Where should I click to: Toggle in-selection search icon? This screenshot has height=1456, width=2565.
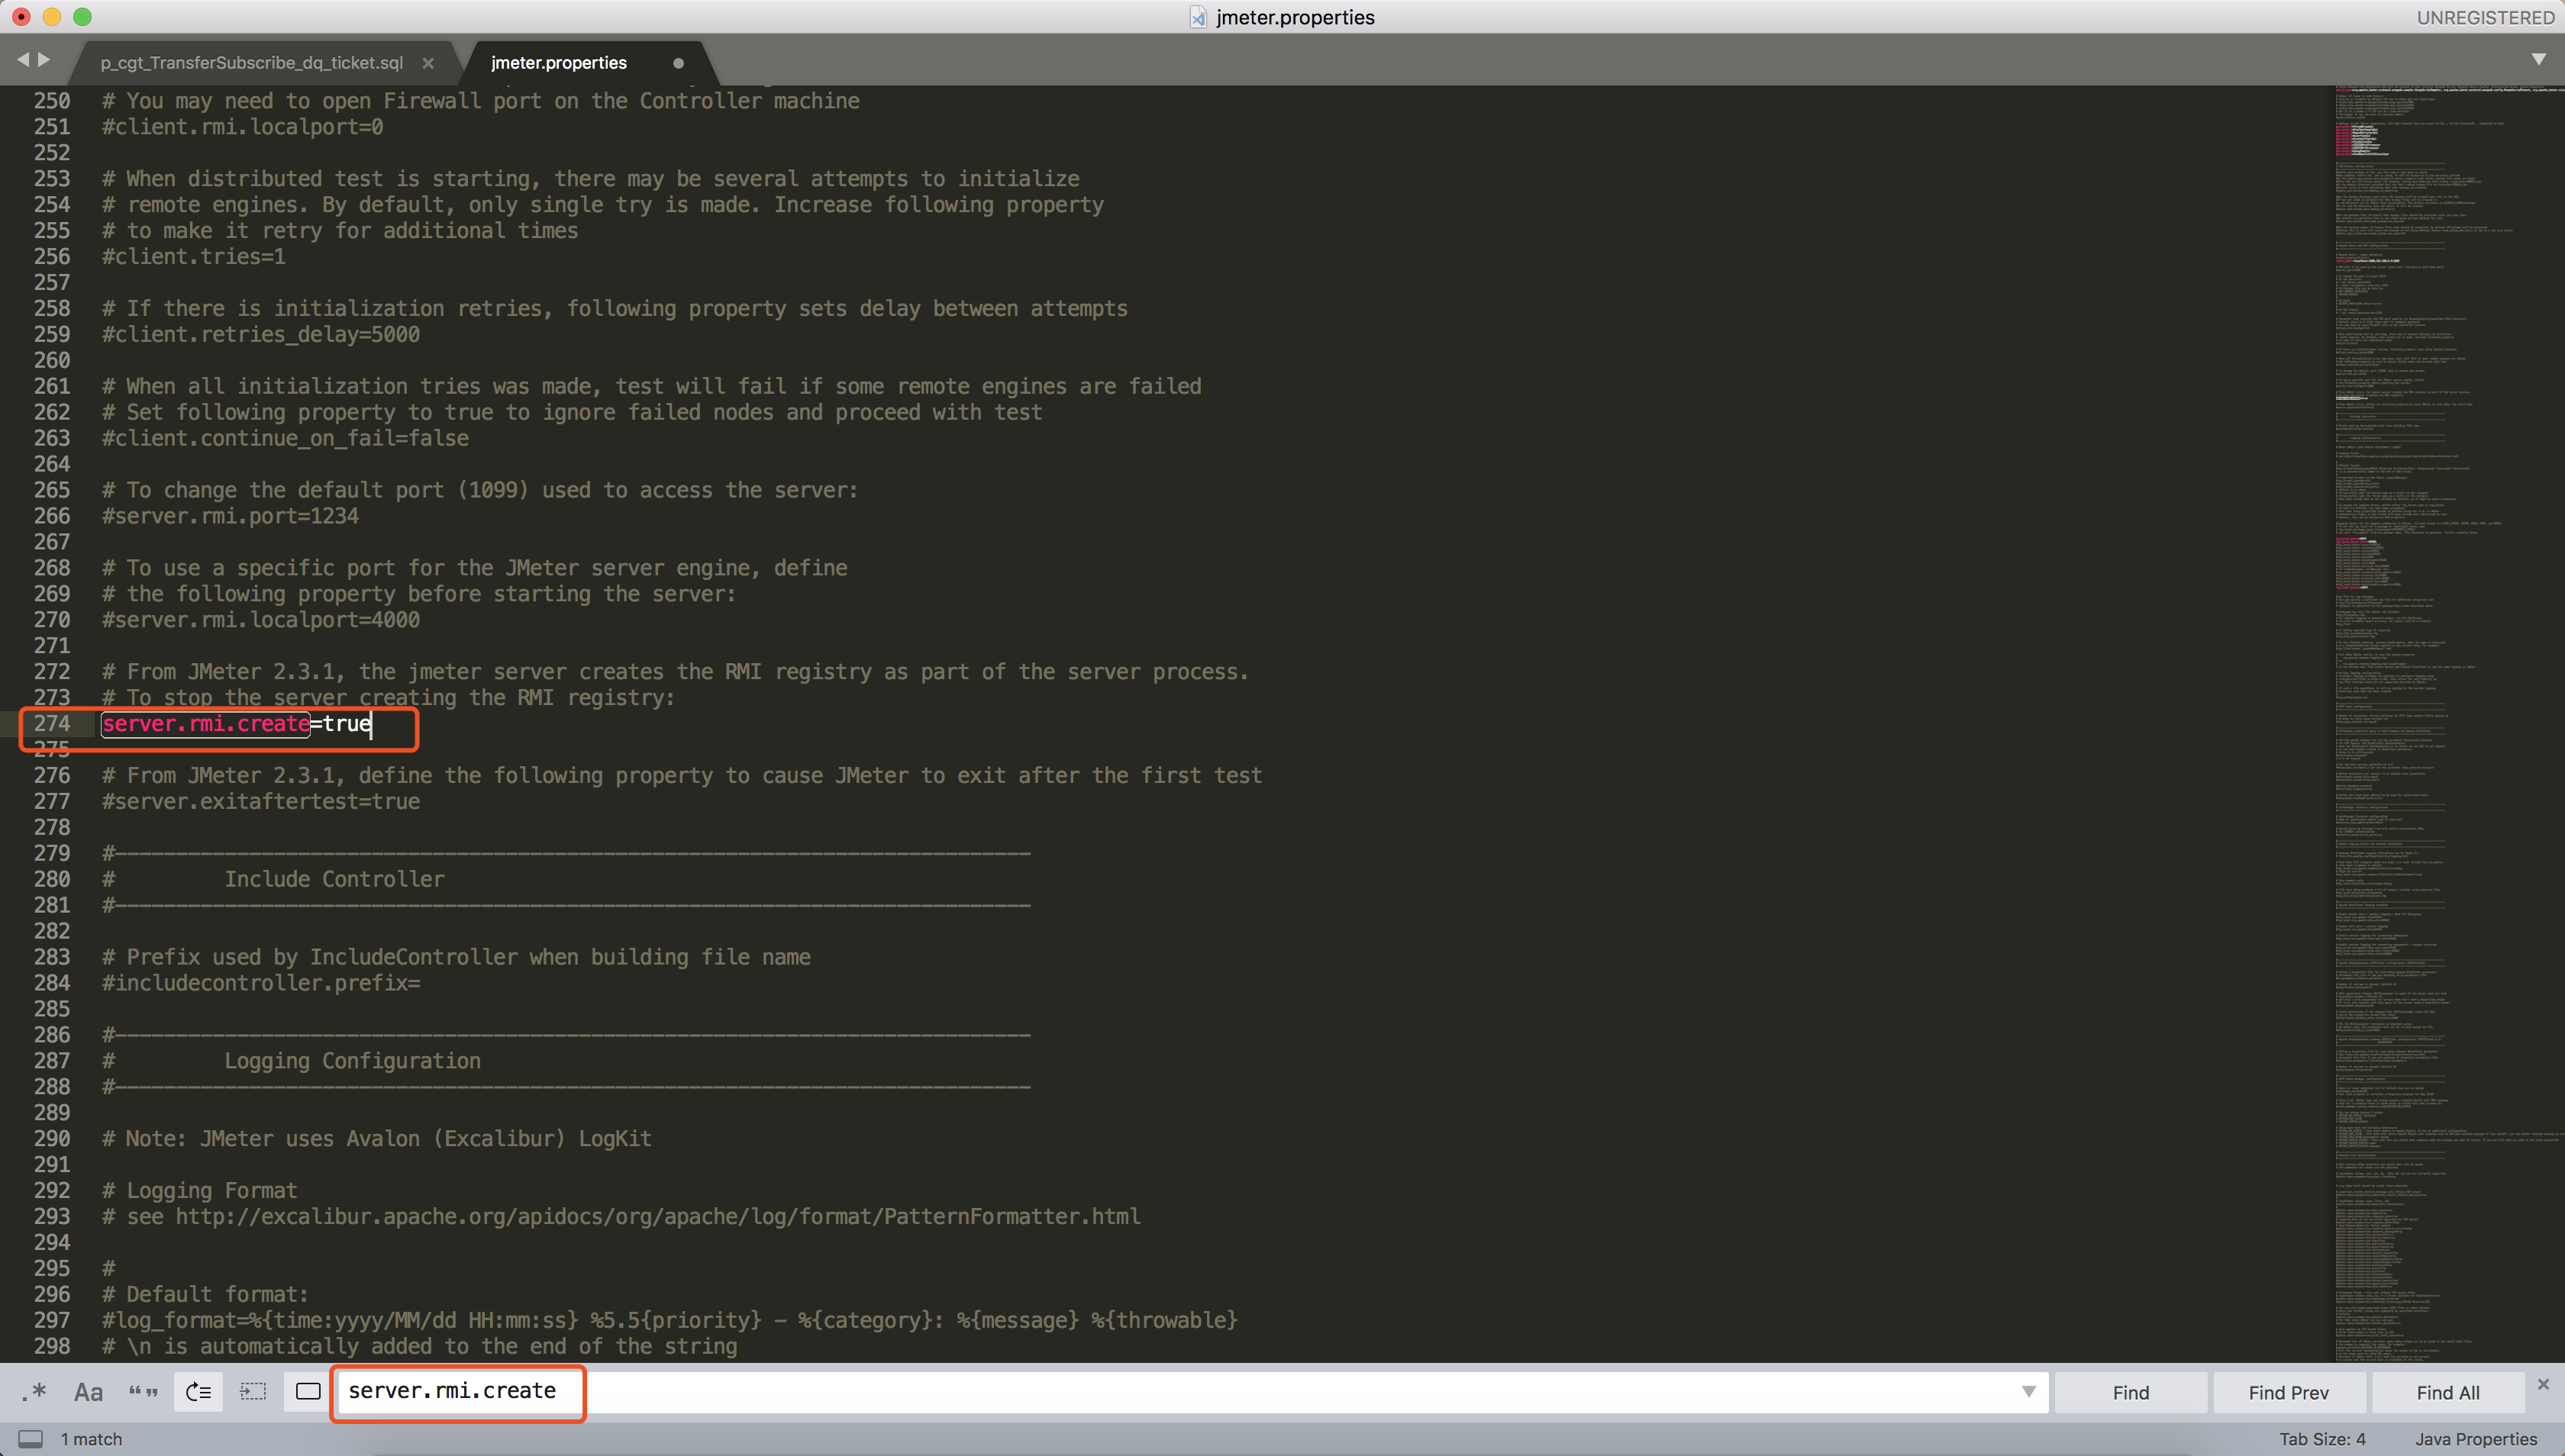(x=253, y=1391)
